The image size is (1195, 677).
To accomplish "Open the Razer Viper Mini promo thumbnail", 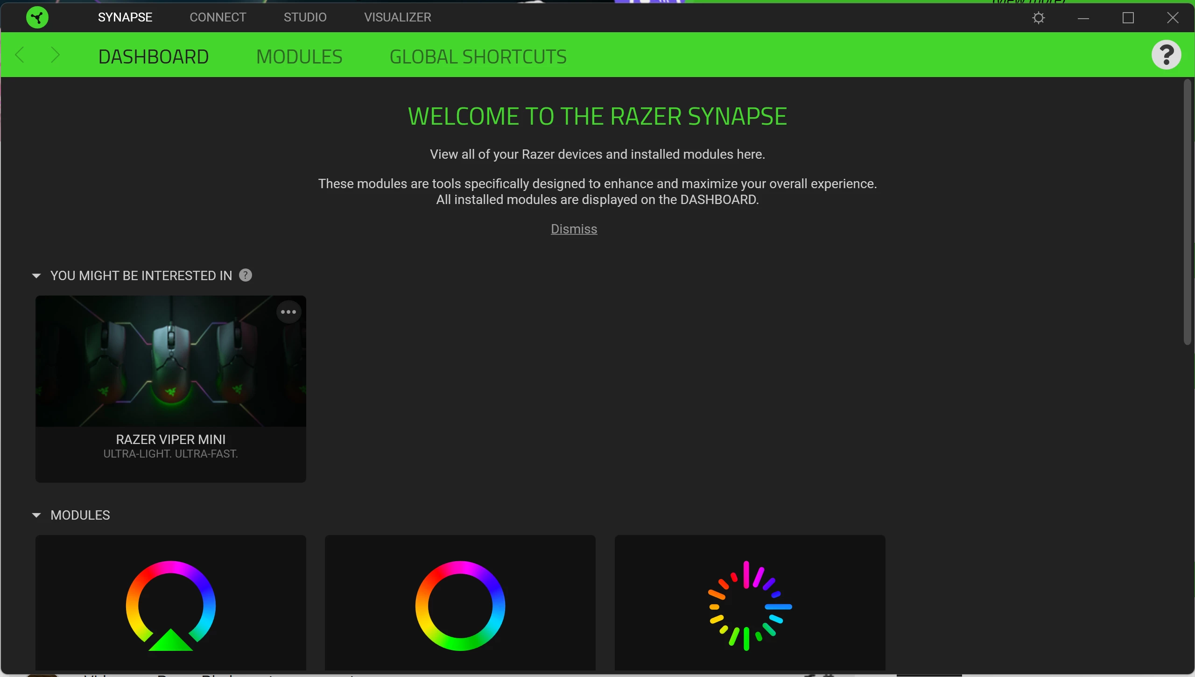I will click(x=170, y=361).
